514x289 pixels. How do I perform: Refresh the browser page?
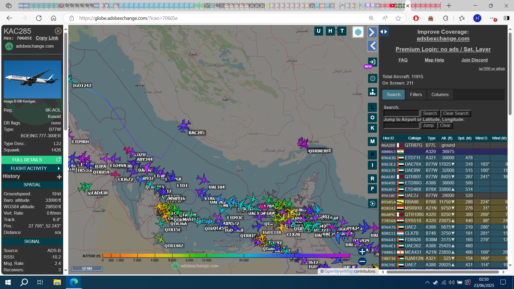tap(39, 18)
